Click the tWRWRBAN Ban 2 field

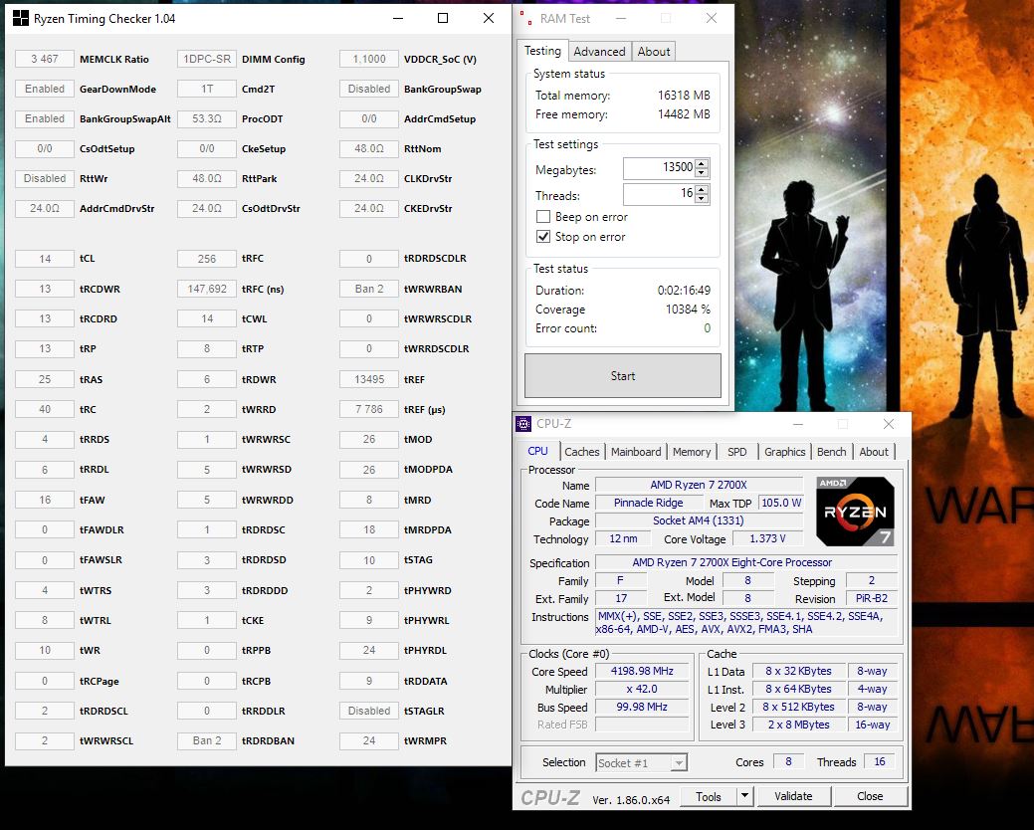(x=369, y=288)
